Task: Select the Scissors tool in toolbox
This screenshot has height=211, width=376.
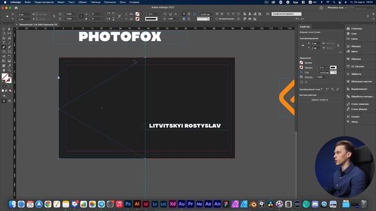Action: tap(4, 56)
